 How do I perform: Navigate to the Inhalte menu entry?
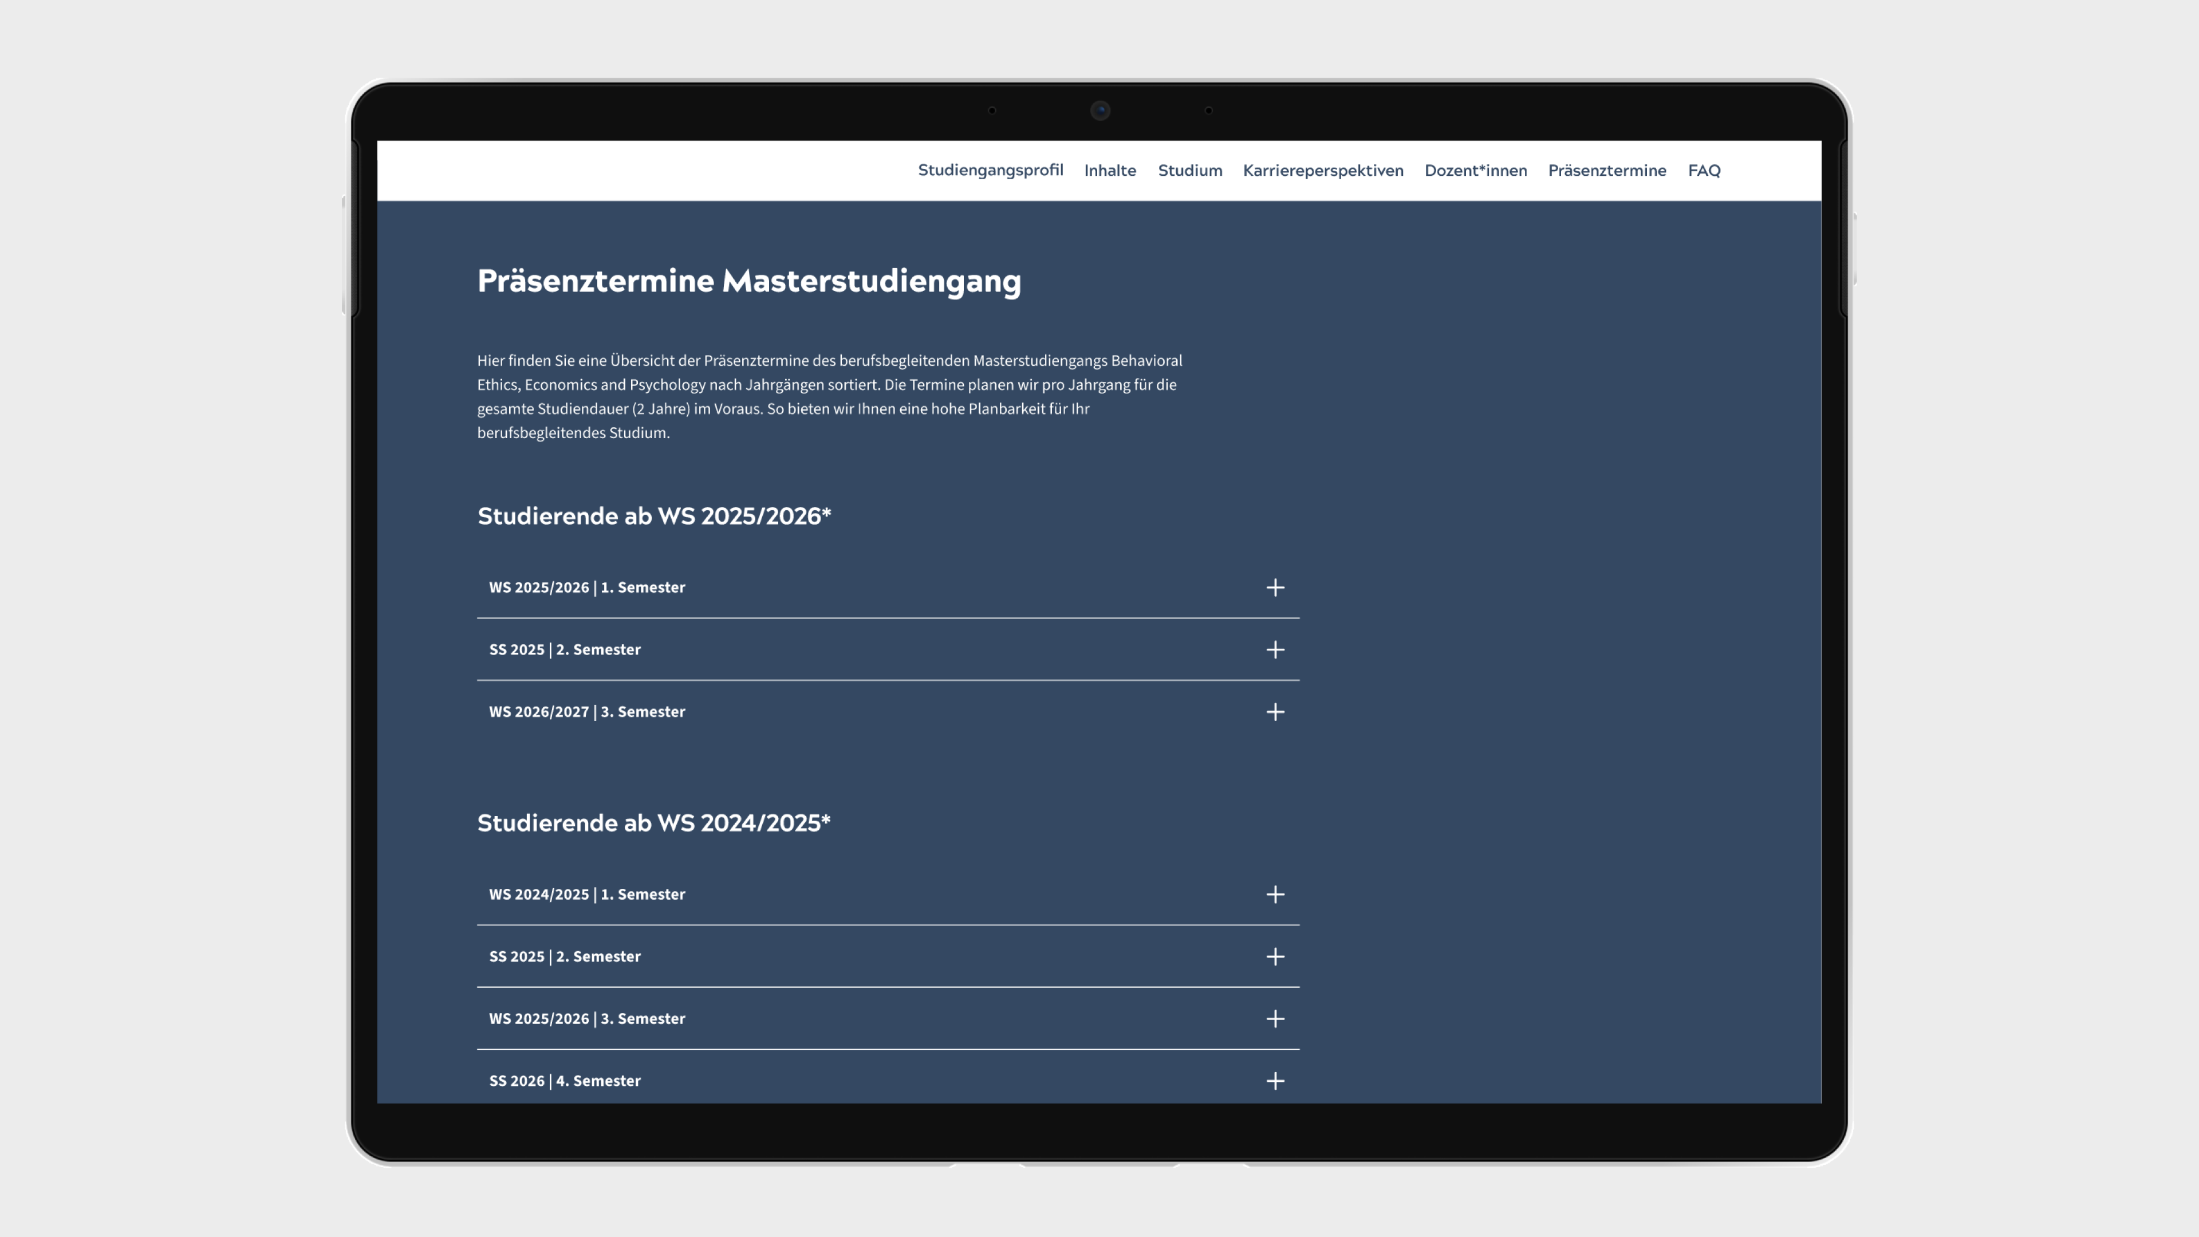[x=1110, y=170]
